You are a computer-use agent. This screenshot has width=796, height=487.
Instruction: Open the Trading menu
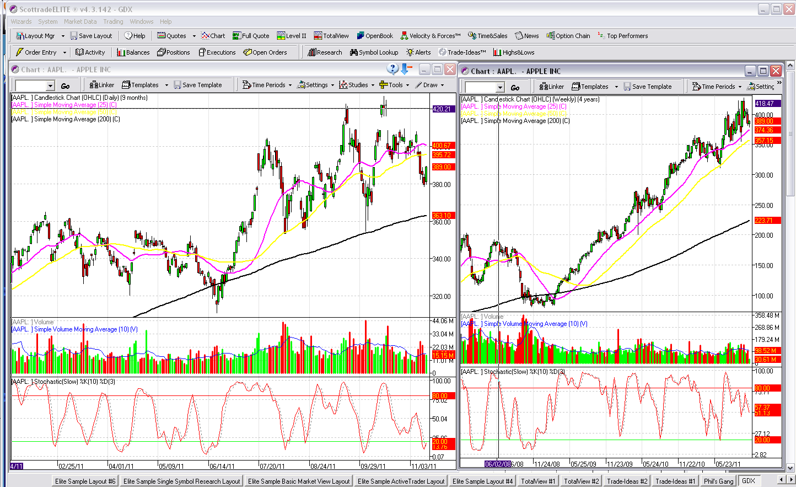(x=113, y=22)
